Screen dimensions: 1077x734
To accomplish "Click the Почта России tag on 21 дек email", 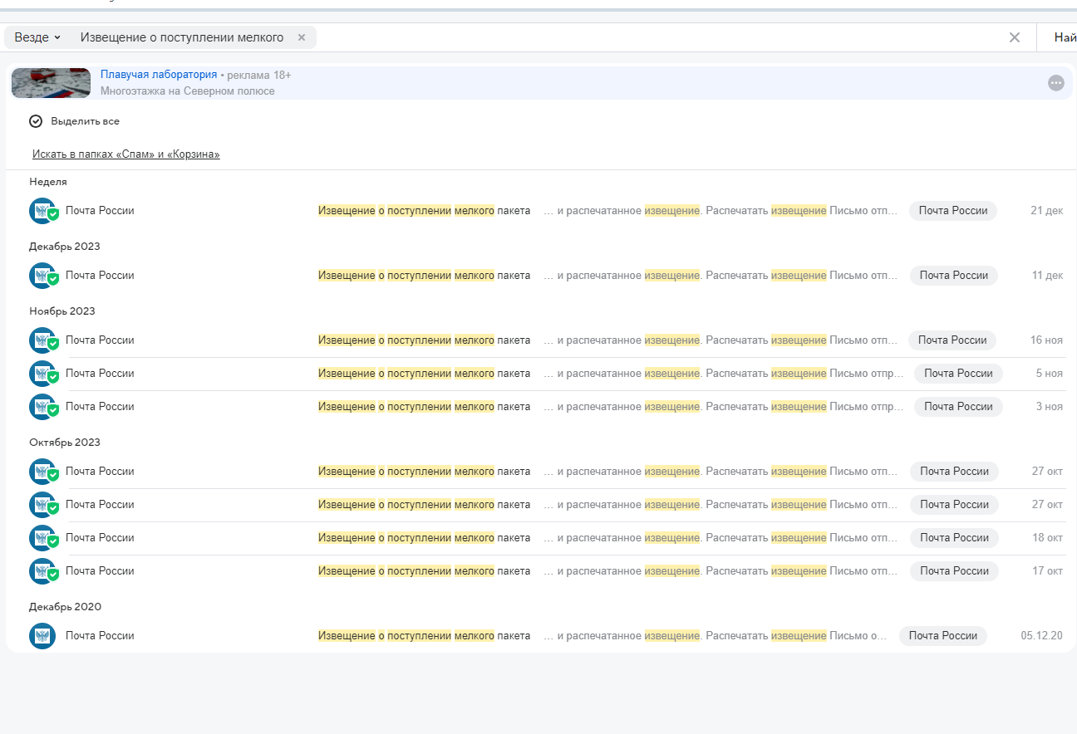I will pyautogui.click(x=952, y=211).
